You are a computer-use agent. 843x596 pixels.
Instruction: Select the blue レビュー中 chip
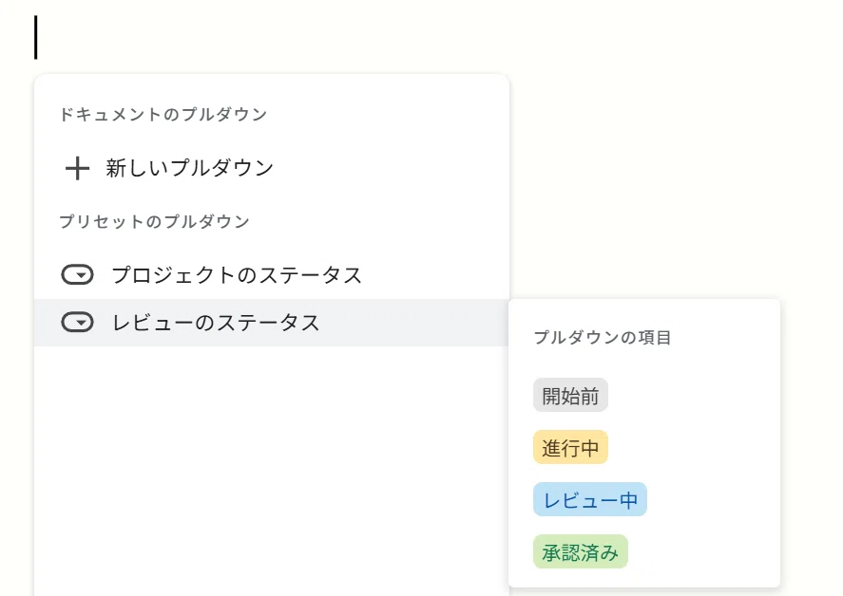pyautogui.click(x=590, y=499)
